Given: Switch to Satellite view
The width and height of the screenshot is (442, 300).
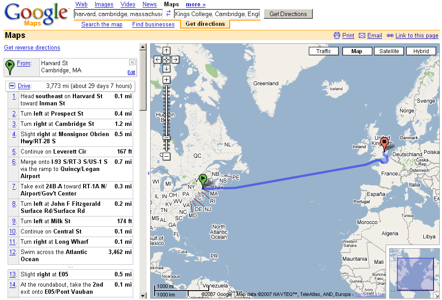Looking at the screenshot, I should pyautogui.click(x=389, y=51).
